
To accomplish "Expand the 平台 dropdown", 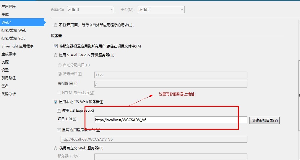I will pyautogui.click(x=161, y=9).
